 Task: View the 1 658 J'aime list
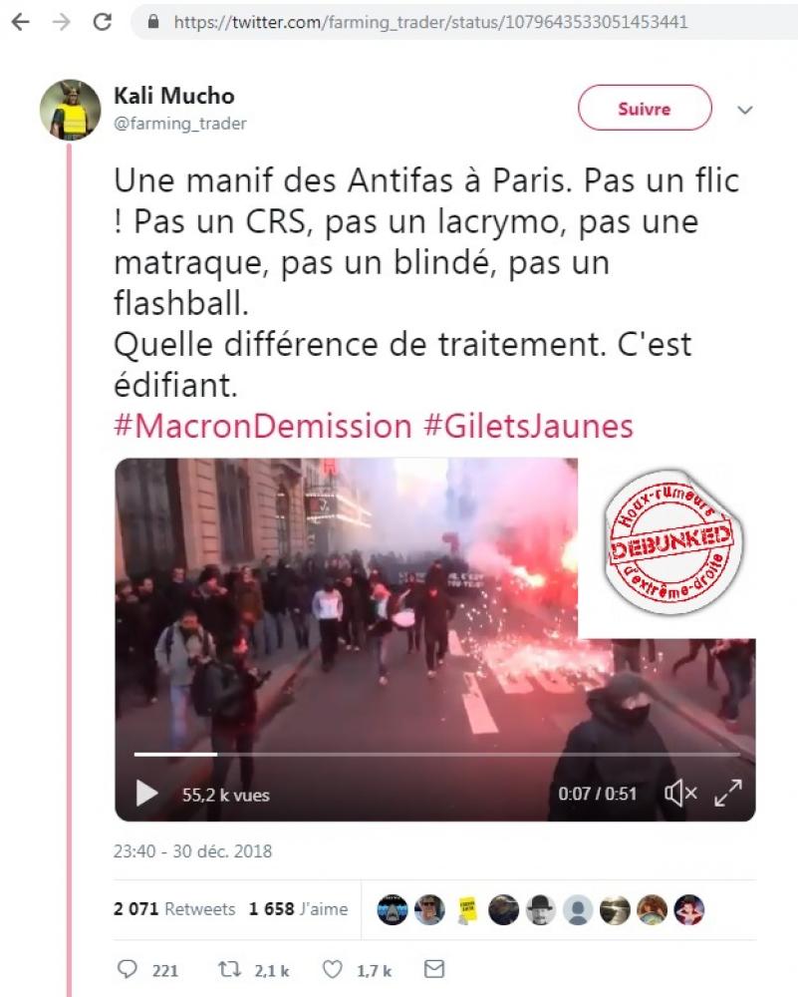(299, 909)
